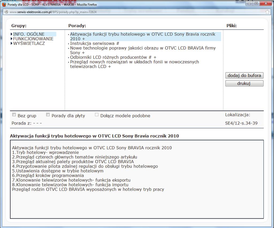Click the address bar URL field

click(136, 12)
